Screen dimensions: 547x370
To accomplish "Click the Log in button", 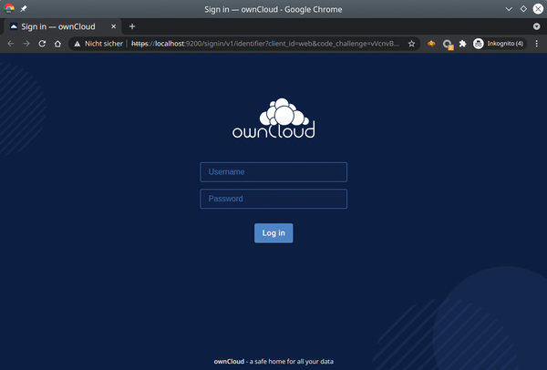I will pos(273,233).
